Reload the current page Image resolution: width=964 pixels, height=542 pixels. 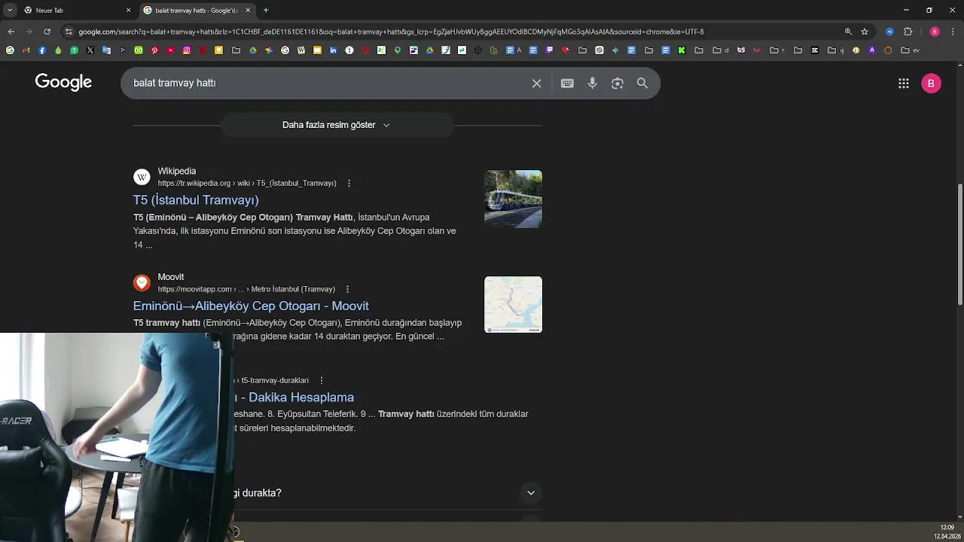coord(47,32)
